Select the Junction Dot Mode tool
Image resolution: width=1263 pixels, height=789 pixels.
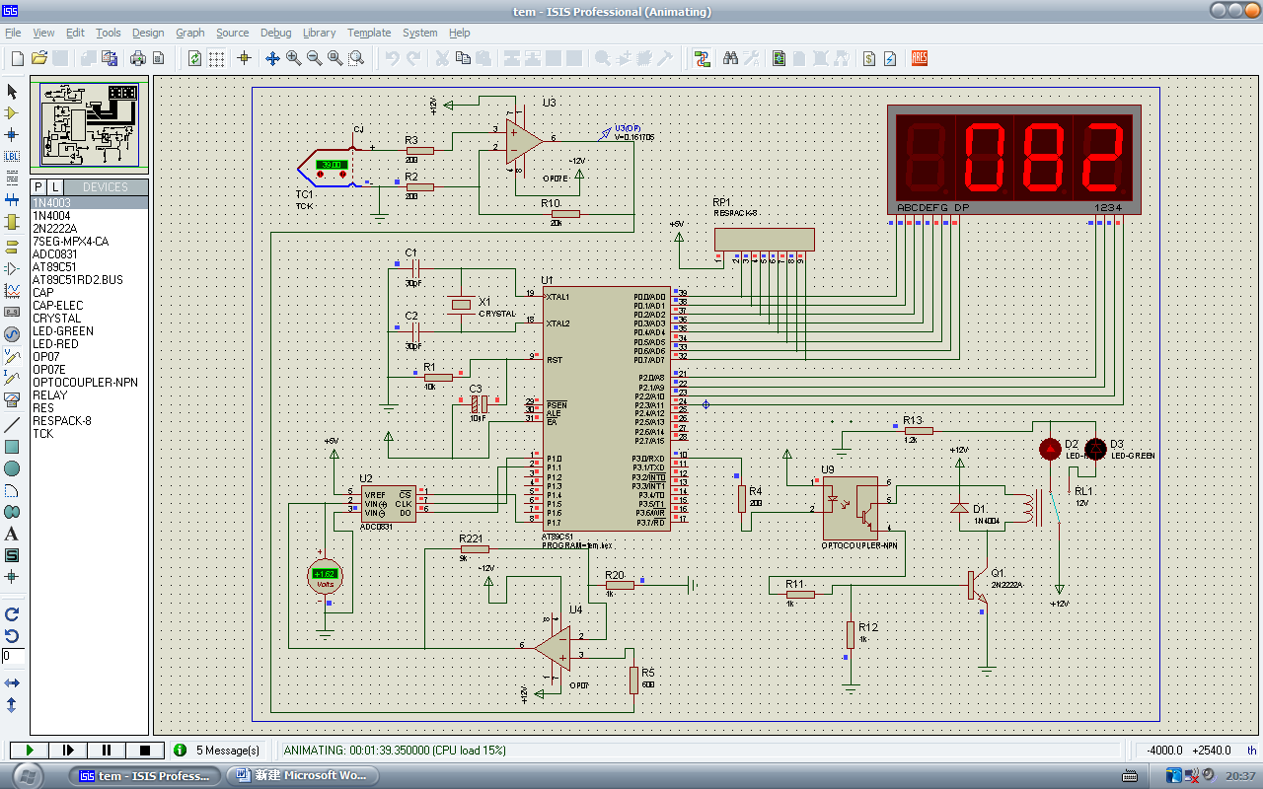[12, 134]
